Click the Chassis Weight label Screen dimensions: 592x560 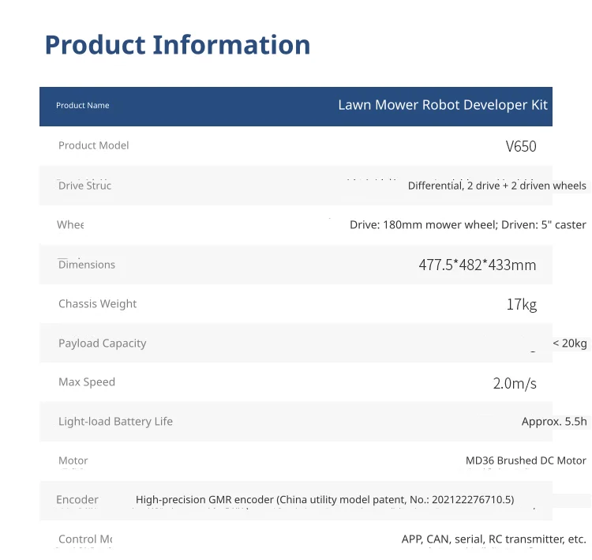point(97,304)
